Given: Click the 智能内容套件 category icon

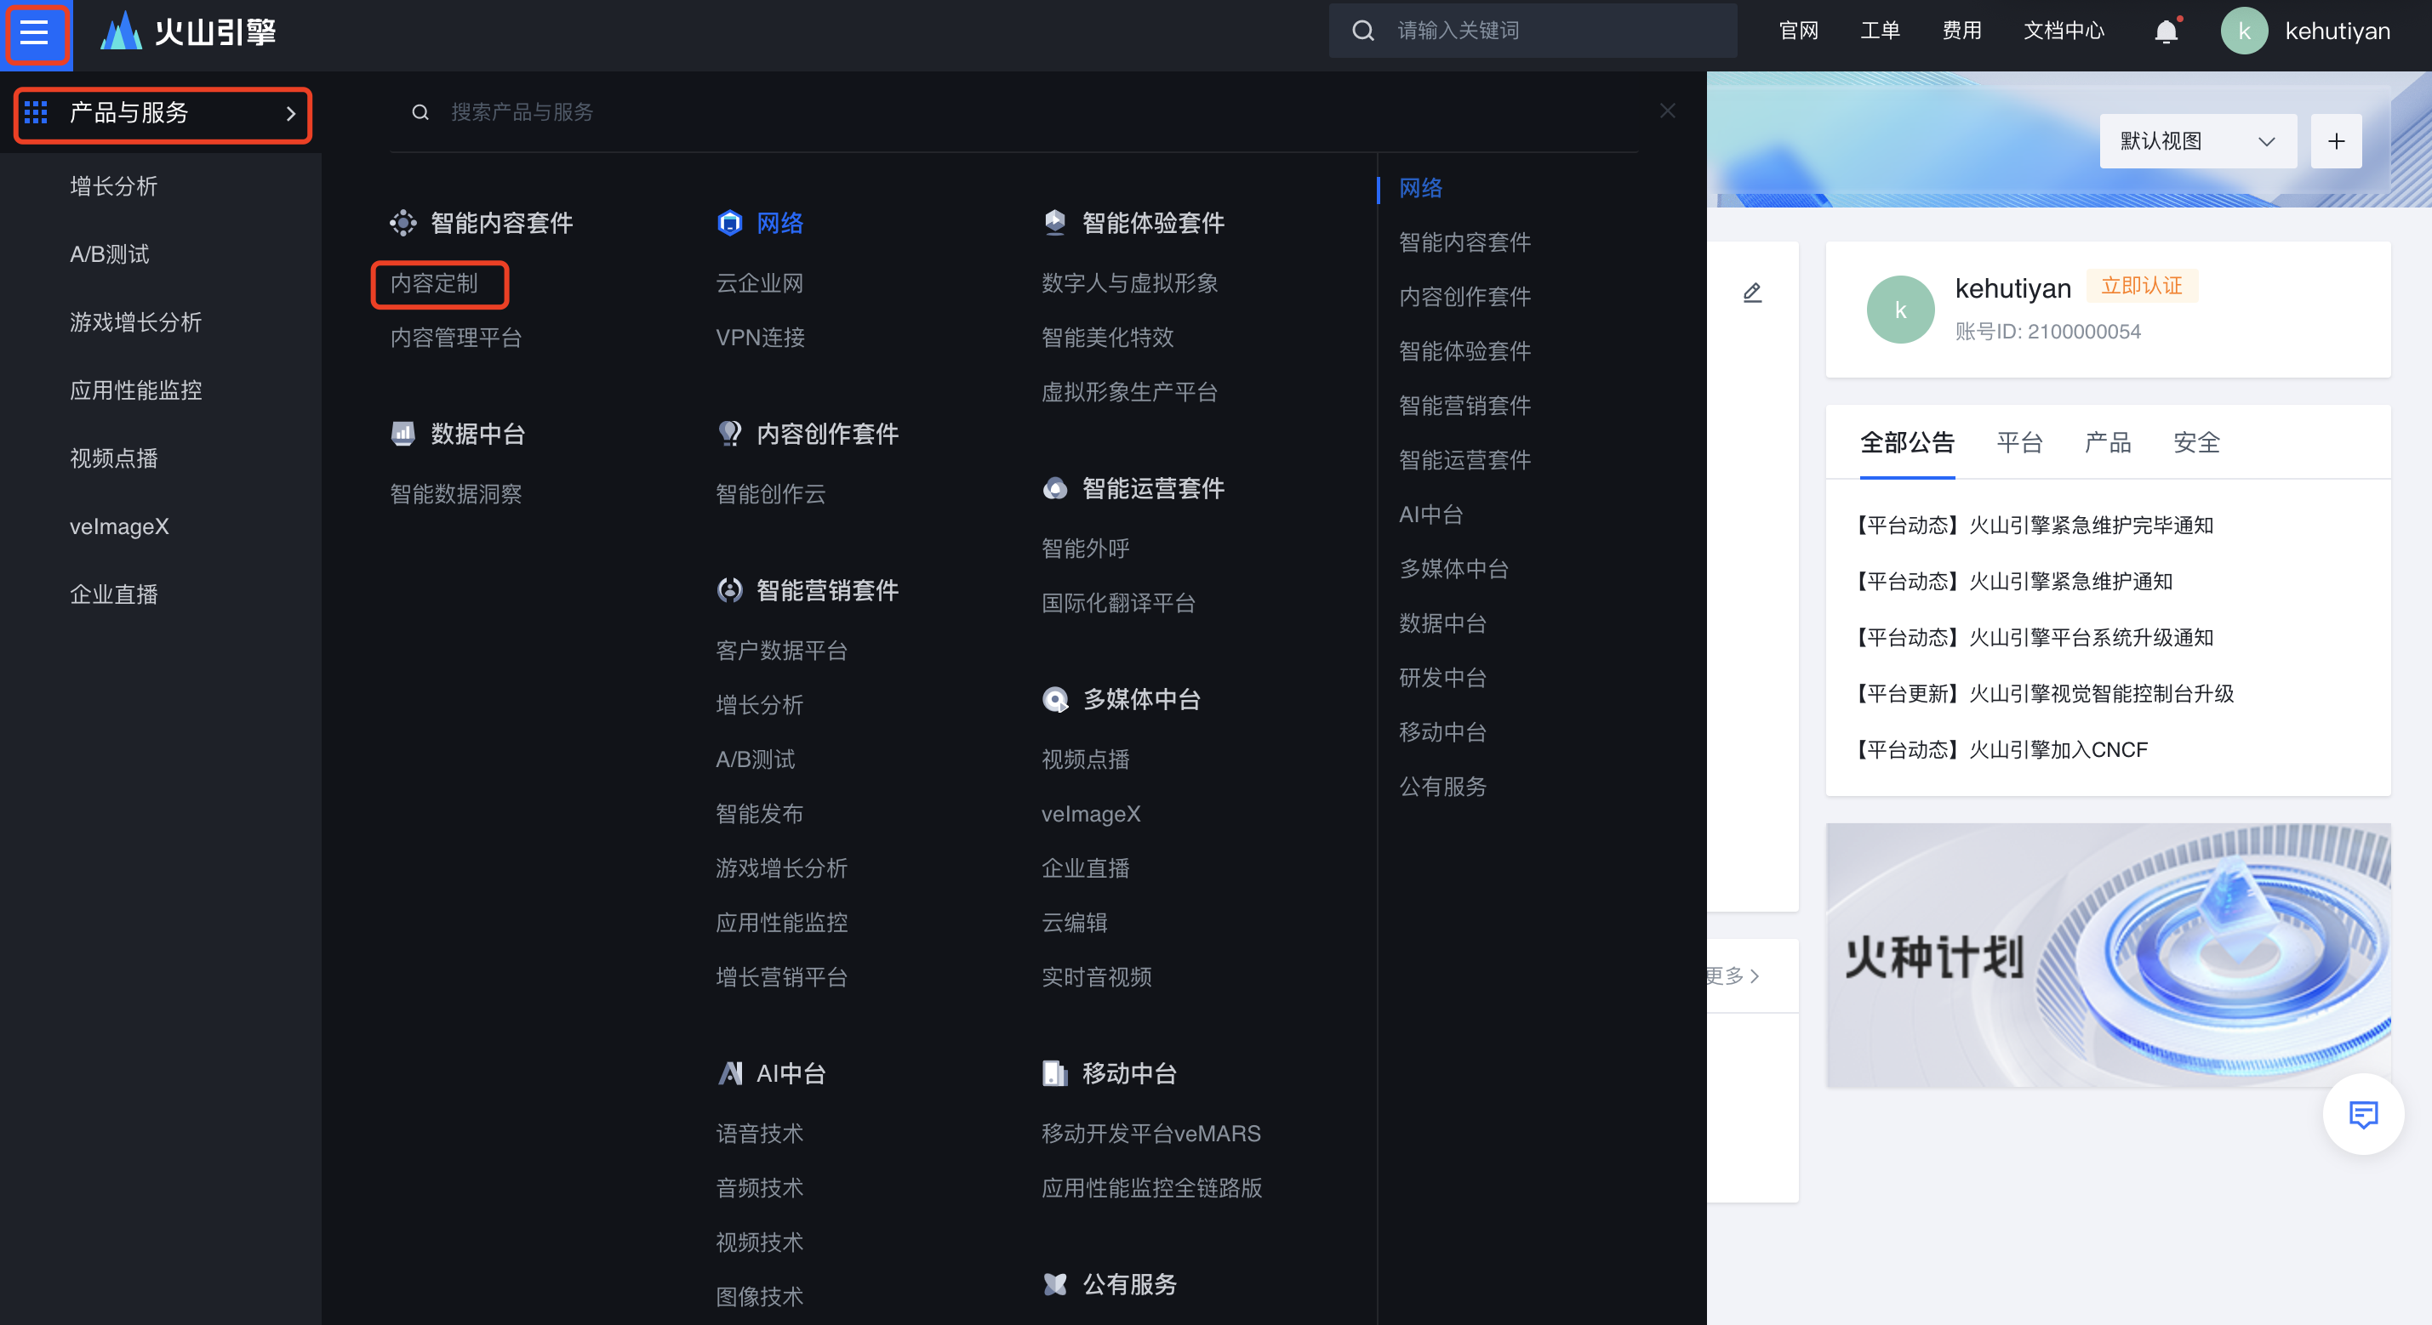Looking at the screenshot, I should (403, 223).
